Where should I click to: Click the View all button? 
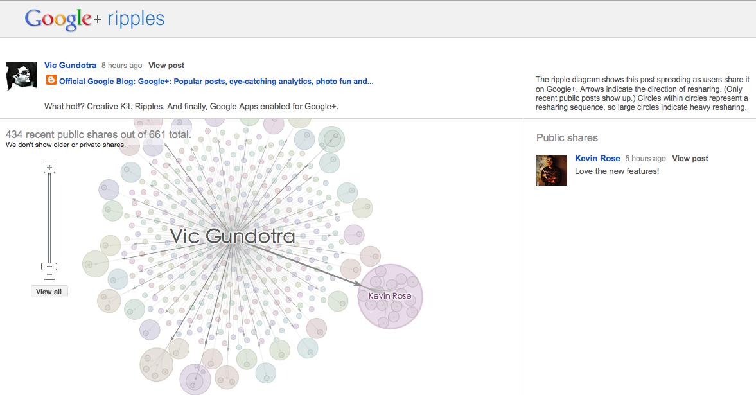pyautogui.click(x=49, y=292)
